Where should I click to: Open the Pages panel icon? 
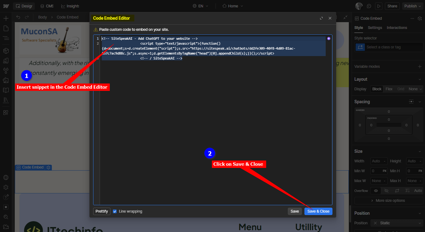pos(6,28)
